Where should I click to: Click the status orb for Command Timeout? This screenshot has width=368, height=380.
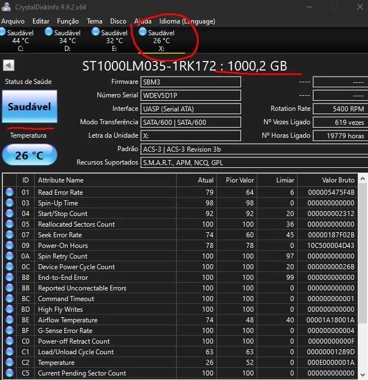click(x=10, y=299)
